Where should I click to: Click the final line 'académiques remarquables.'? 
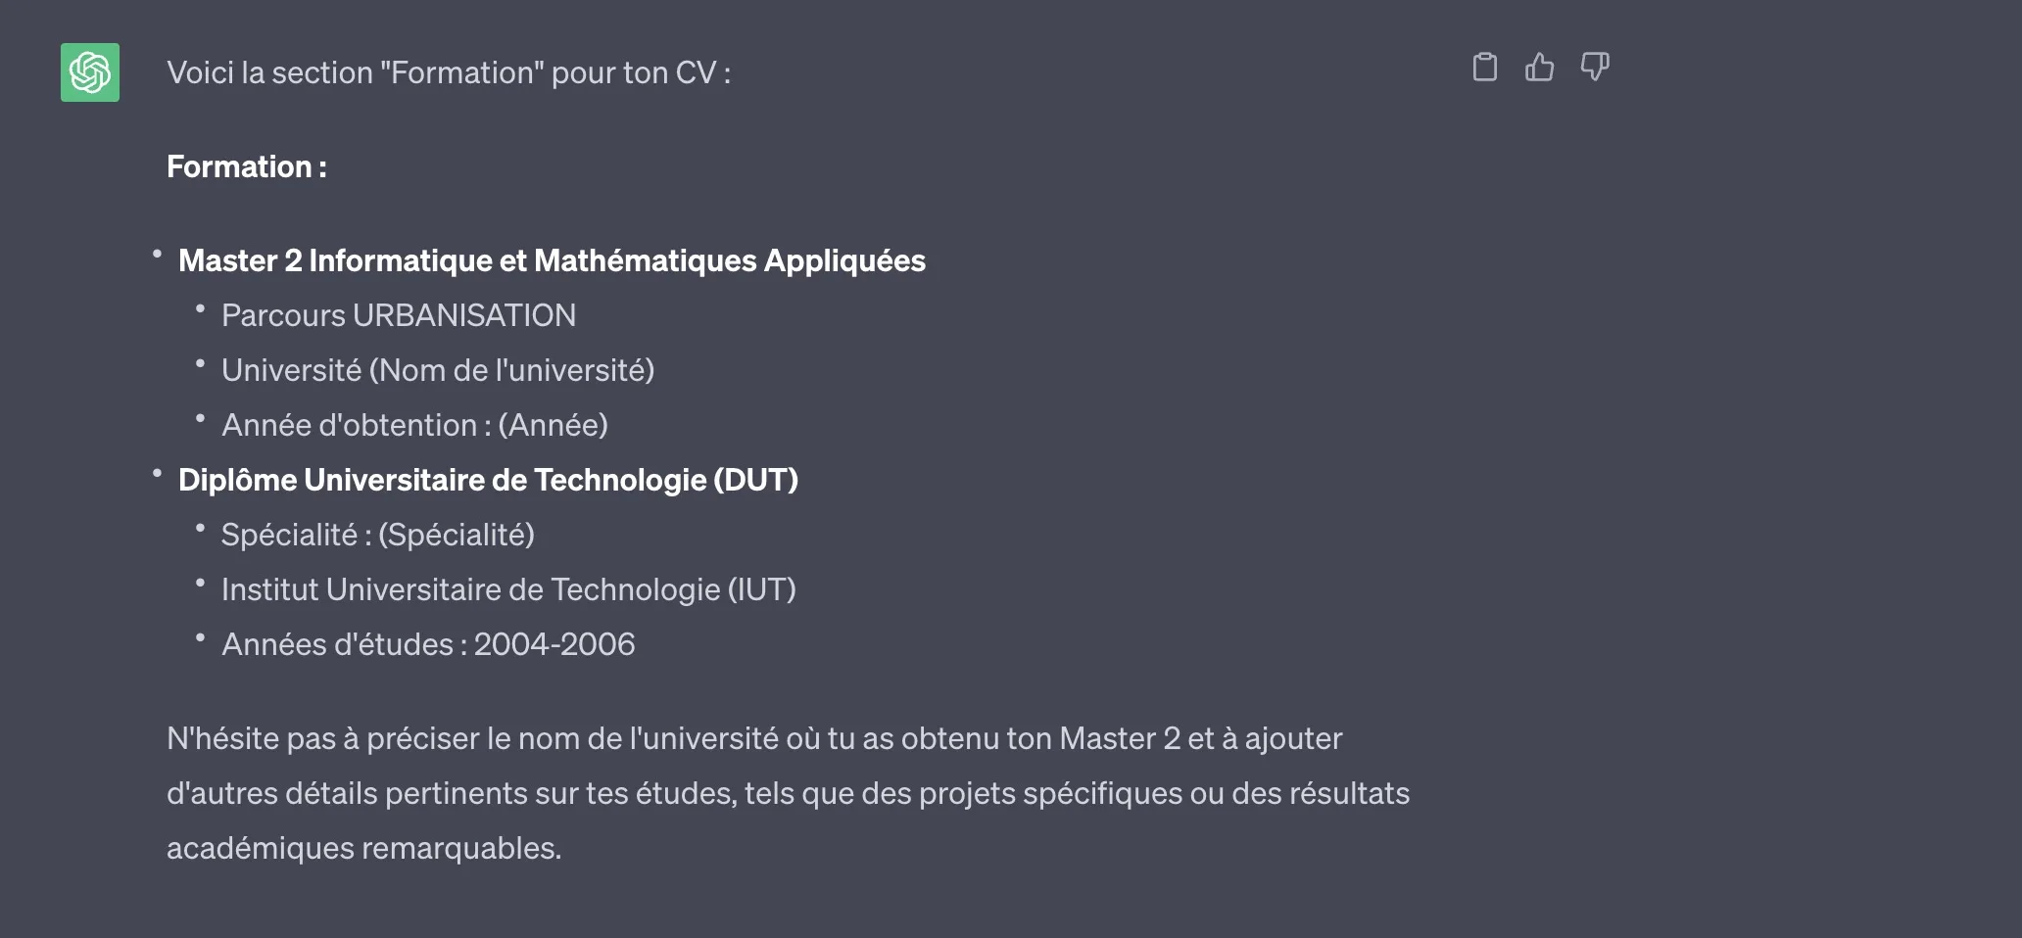tap(363, 849)
